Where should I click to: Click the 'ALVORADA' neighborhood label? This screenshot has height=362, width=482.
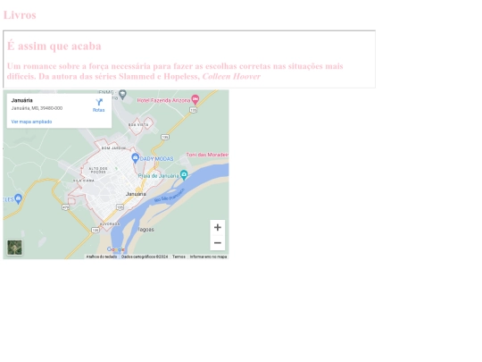pos(110,223)
